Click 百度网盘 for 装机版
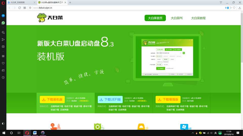The height and width of the screenshot is (136, 243). 64,110
